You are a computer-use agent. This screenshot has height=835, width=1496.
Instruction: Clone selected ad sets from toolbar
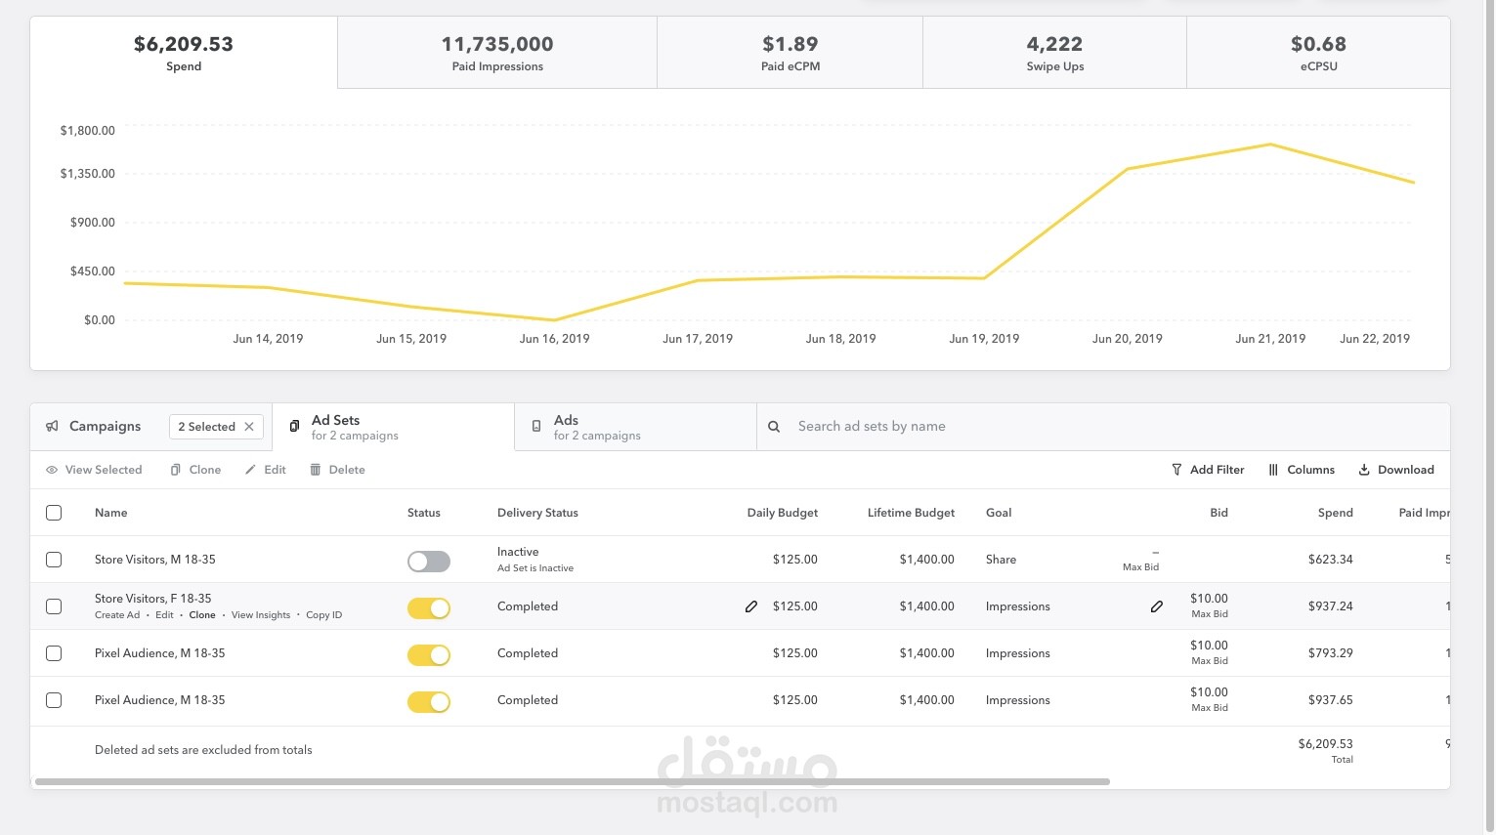pyautogui.click(x=195, y=470)
